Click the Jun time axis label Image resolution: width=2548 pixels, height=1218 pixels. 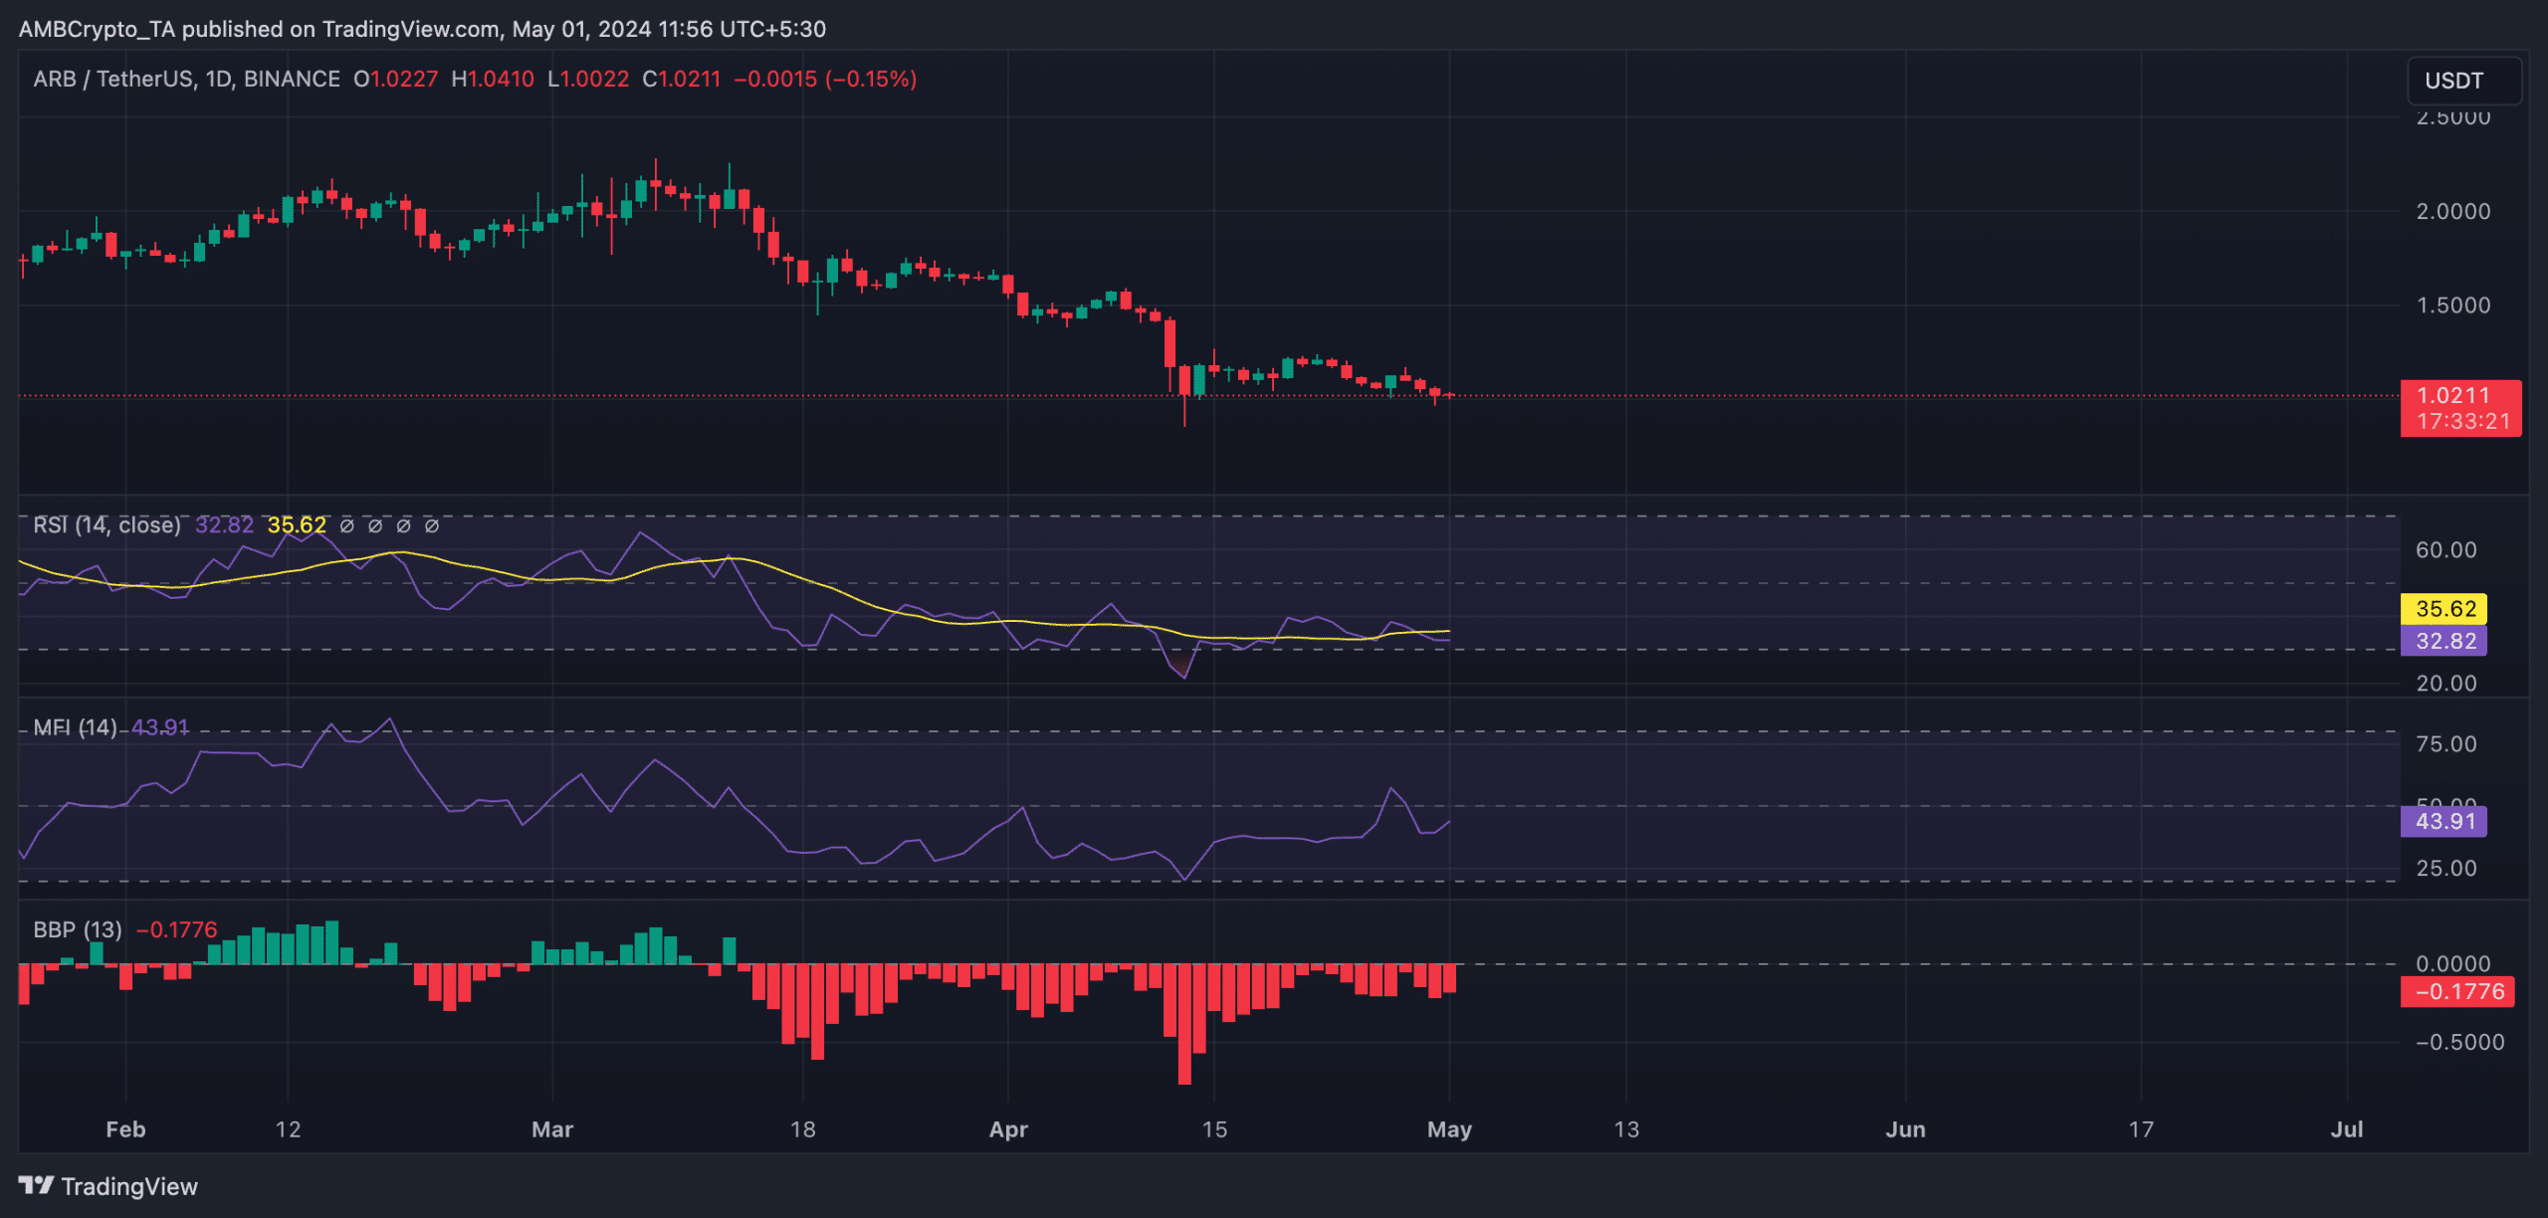pos(1905,1129)
